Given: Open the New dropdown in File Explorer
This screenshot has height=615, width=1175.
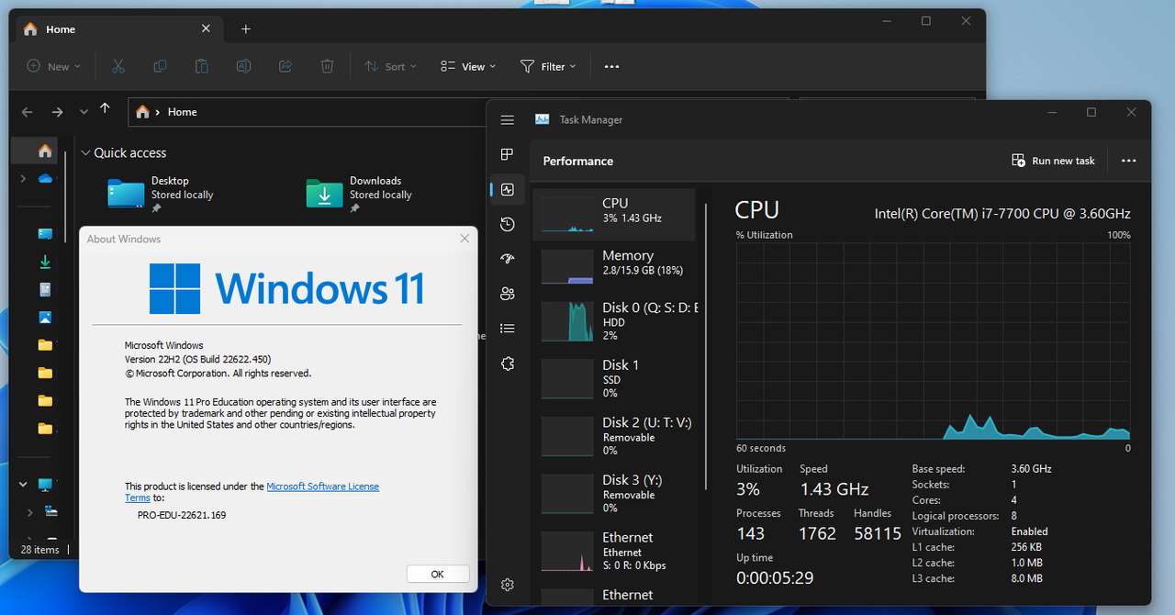Looking at the screenshot, I should pyautogui.click(x=53, y=66).
